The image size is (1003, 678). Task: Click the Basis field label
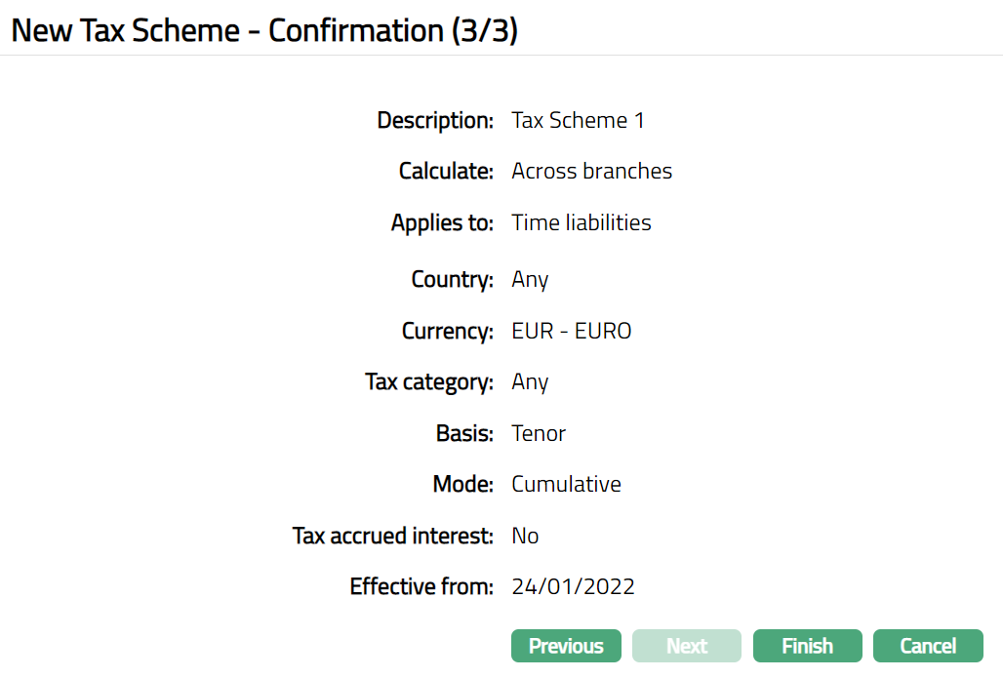click(x=464, y=433)
